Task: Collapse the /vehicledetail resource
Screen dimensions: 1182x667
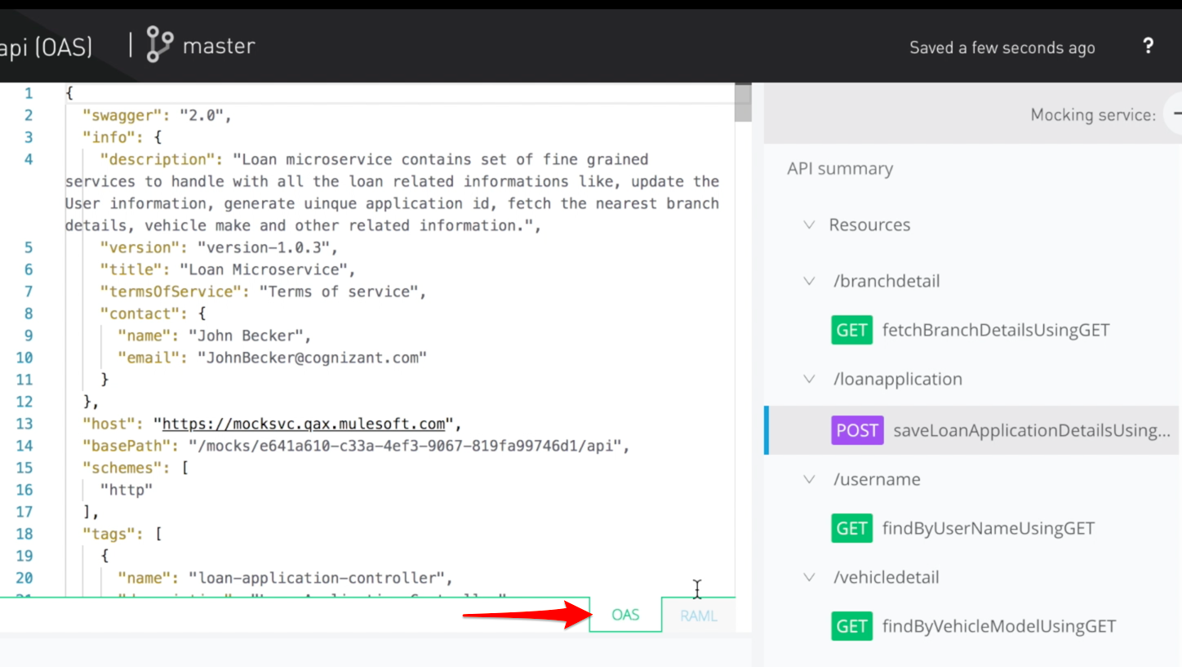Action: coord(808,577)
